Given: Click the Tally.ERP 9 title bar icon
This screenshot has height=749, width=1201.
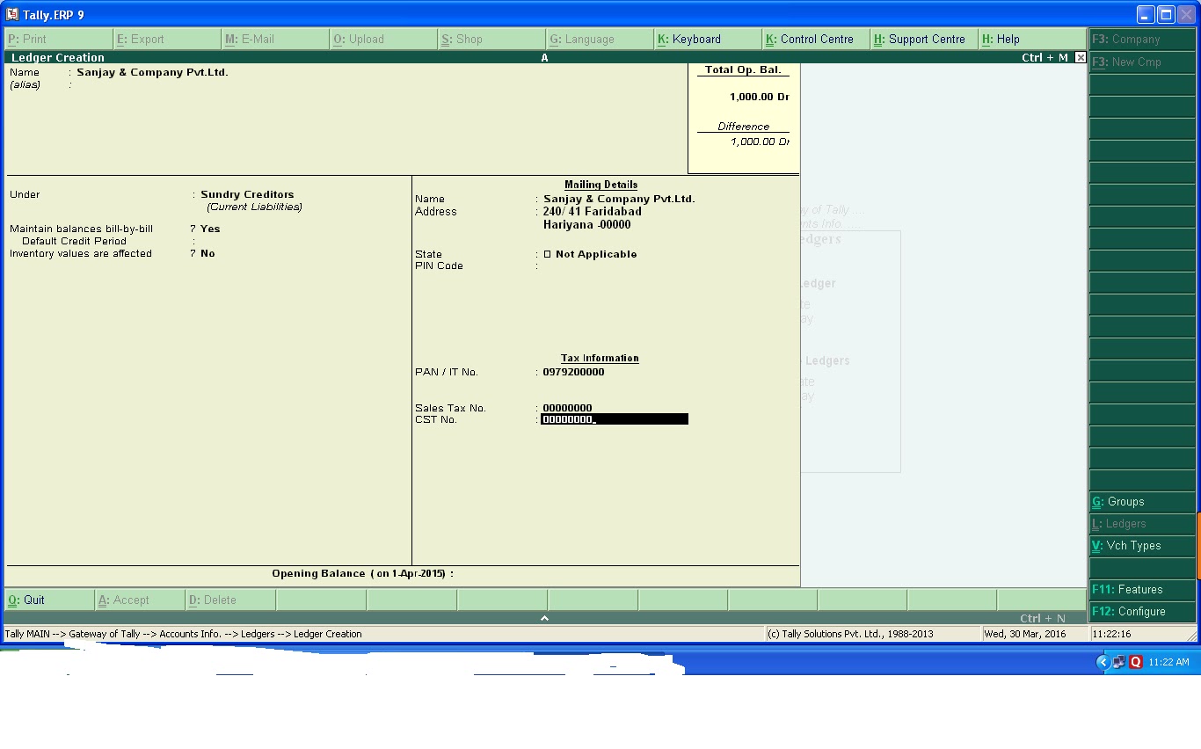Looking at the screenshot, I should (12, 15).
